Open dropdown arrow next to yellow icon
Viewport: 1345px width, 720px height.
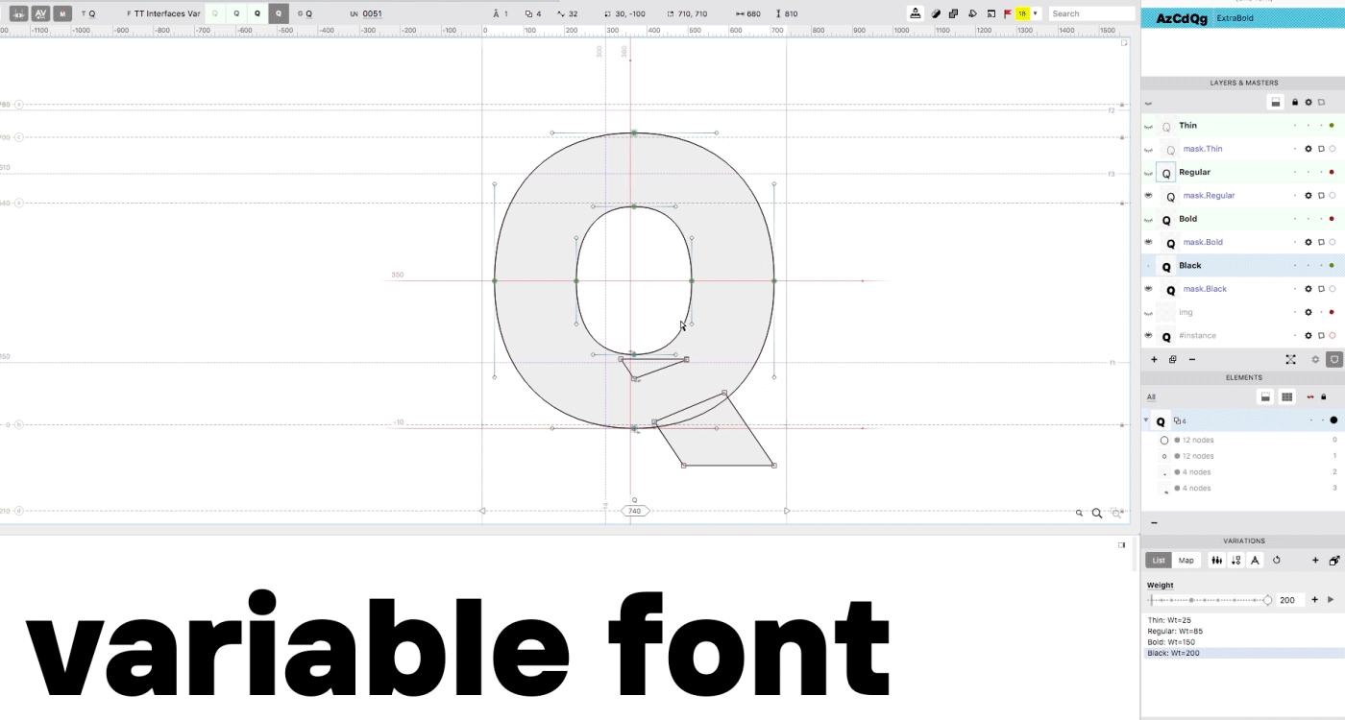click(1035, 13)
